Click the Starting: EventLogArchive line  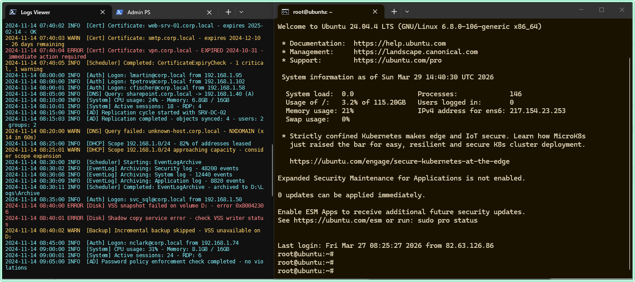[103, 162]
